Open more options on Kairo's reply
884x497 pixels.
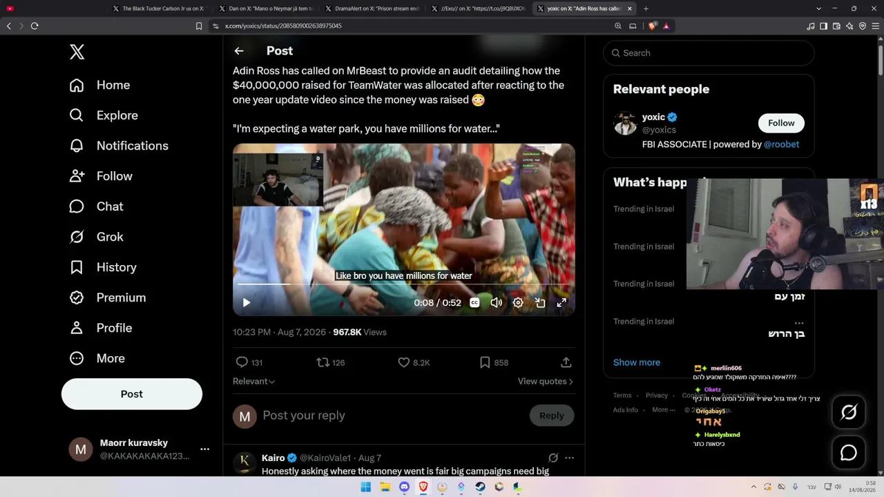(x=569, y=458)
